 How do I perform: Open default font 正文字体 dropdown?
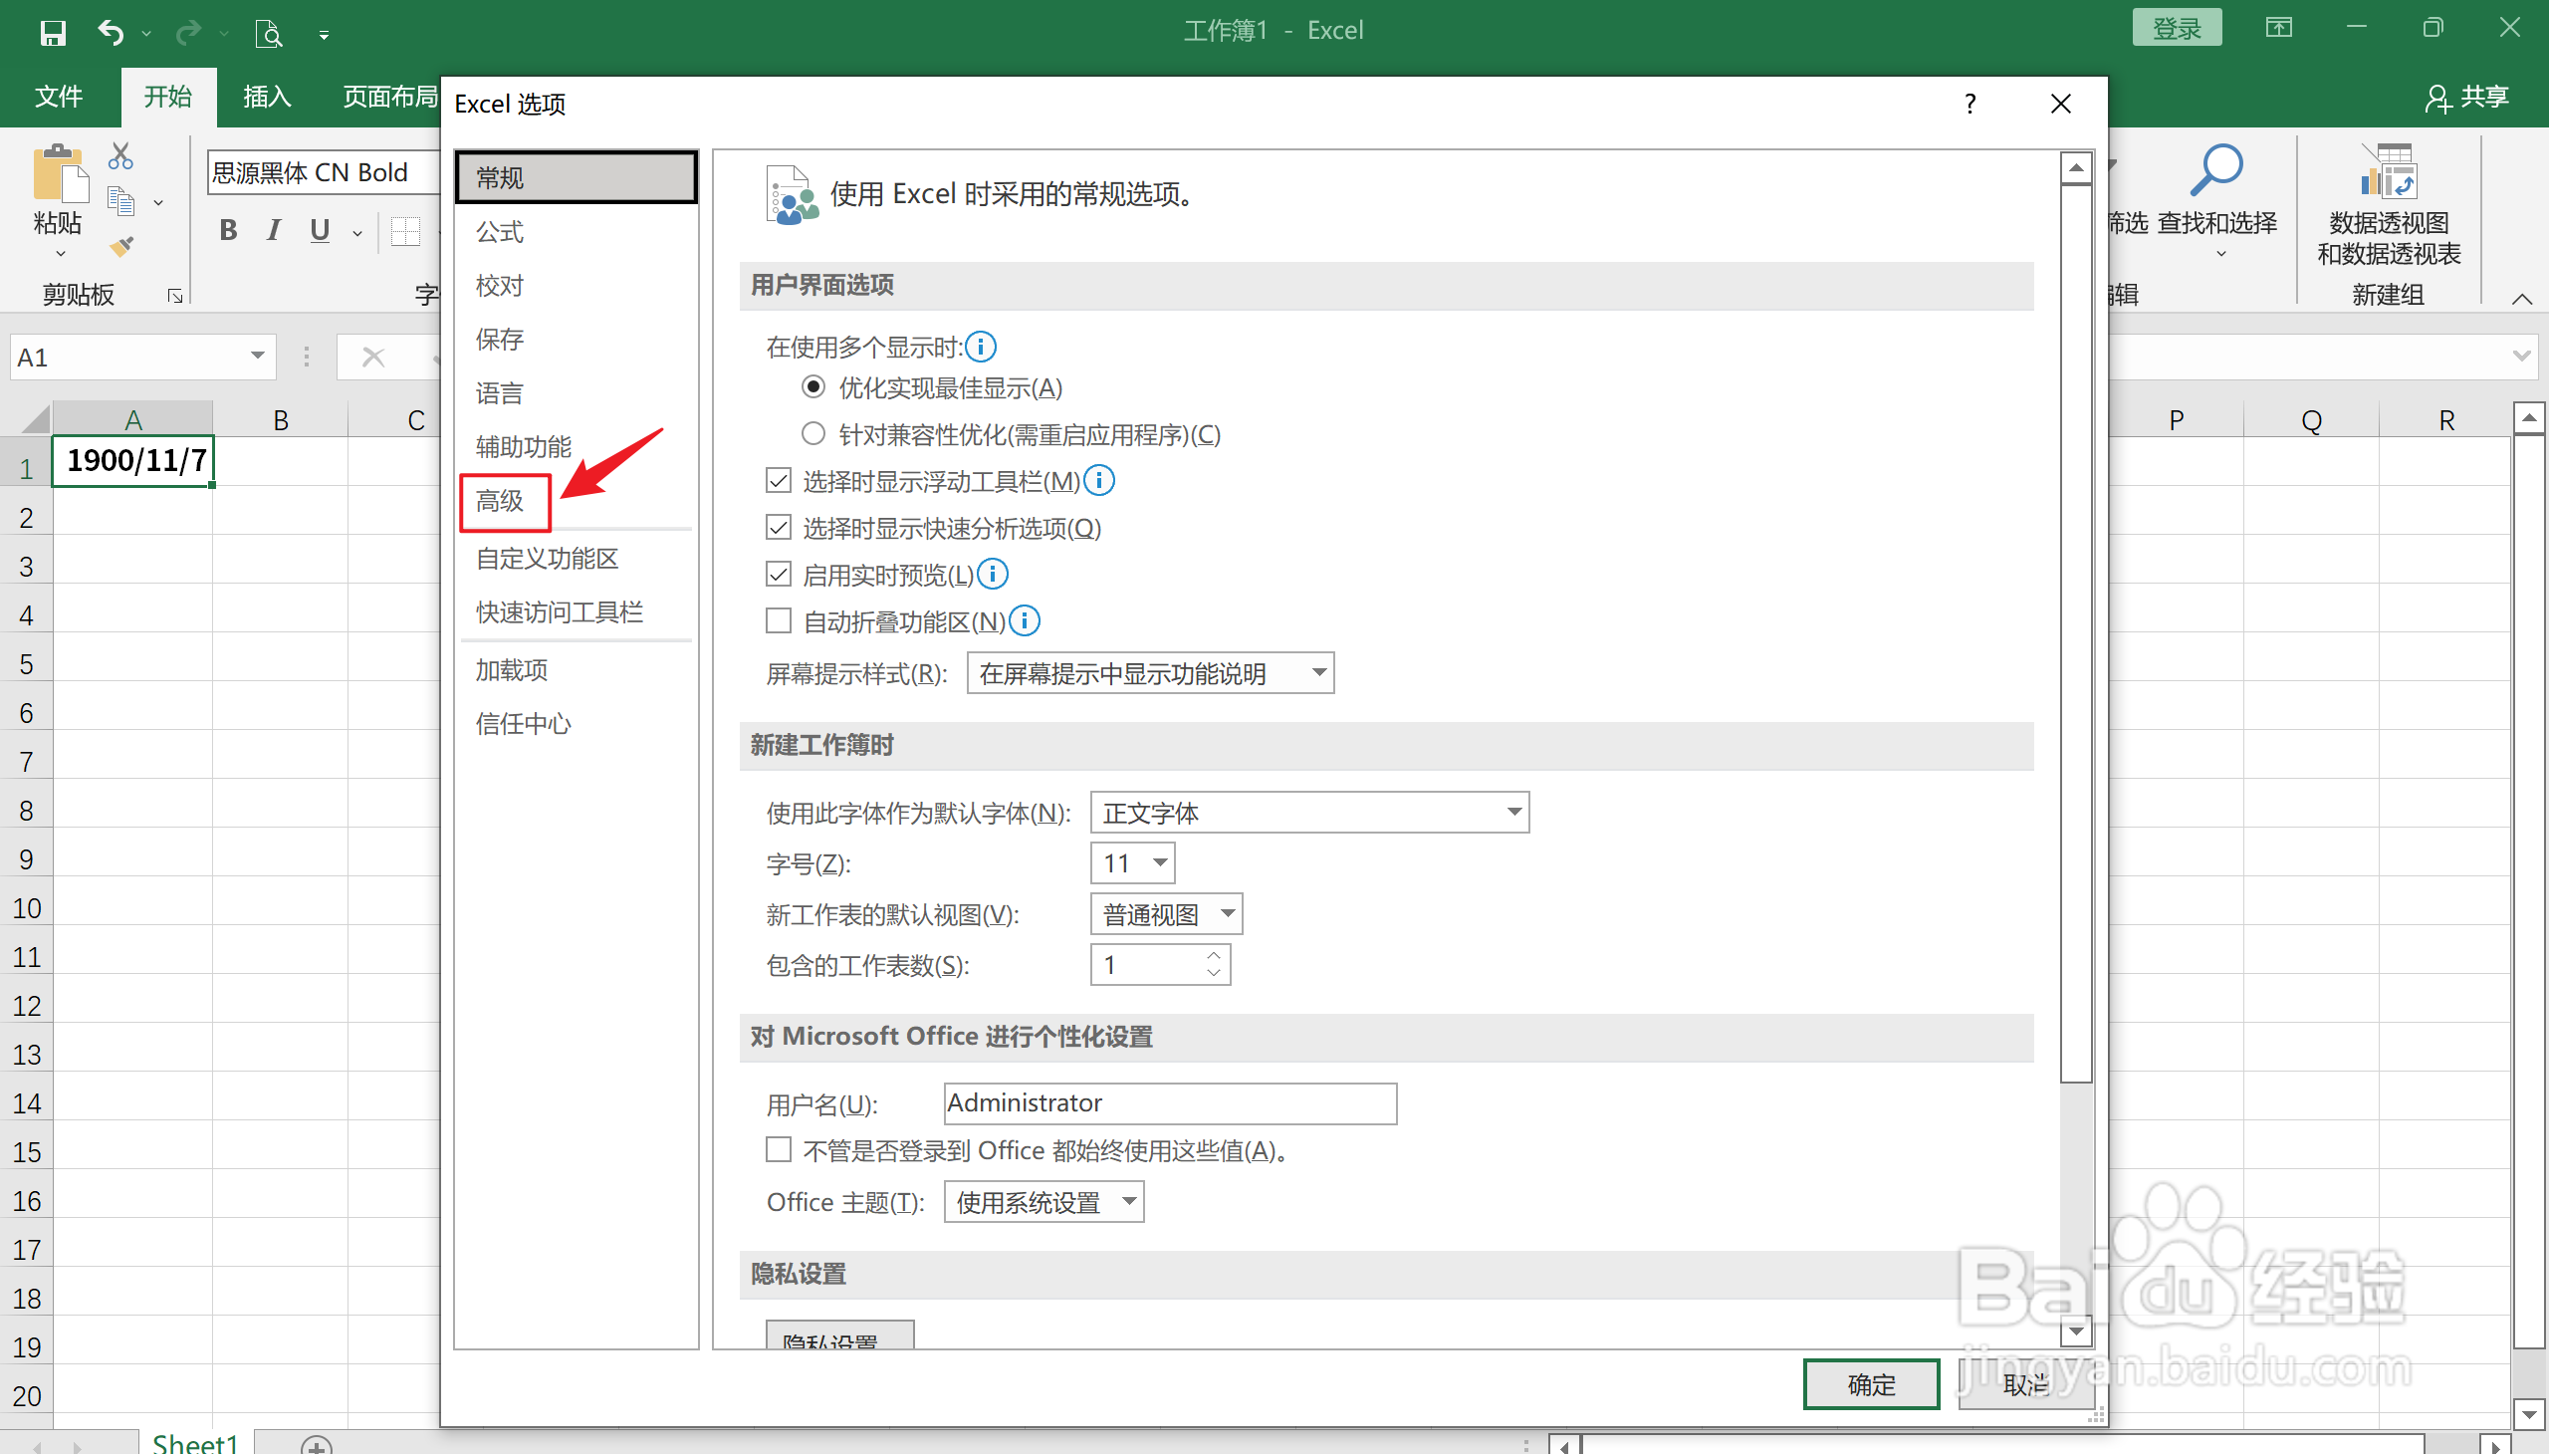coord(1310,812)
